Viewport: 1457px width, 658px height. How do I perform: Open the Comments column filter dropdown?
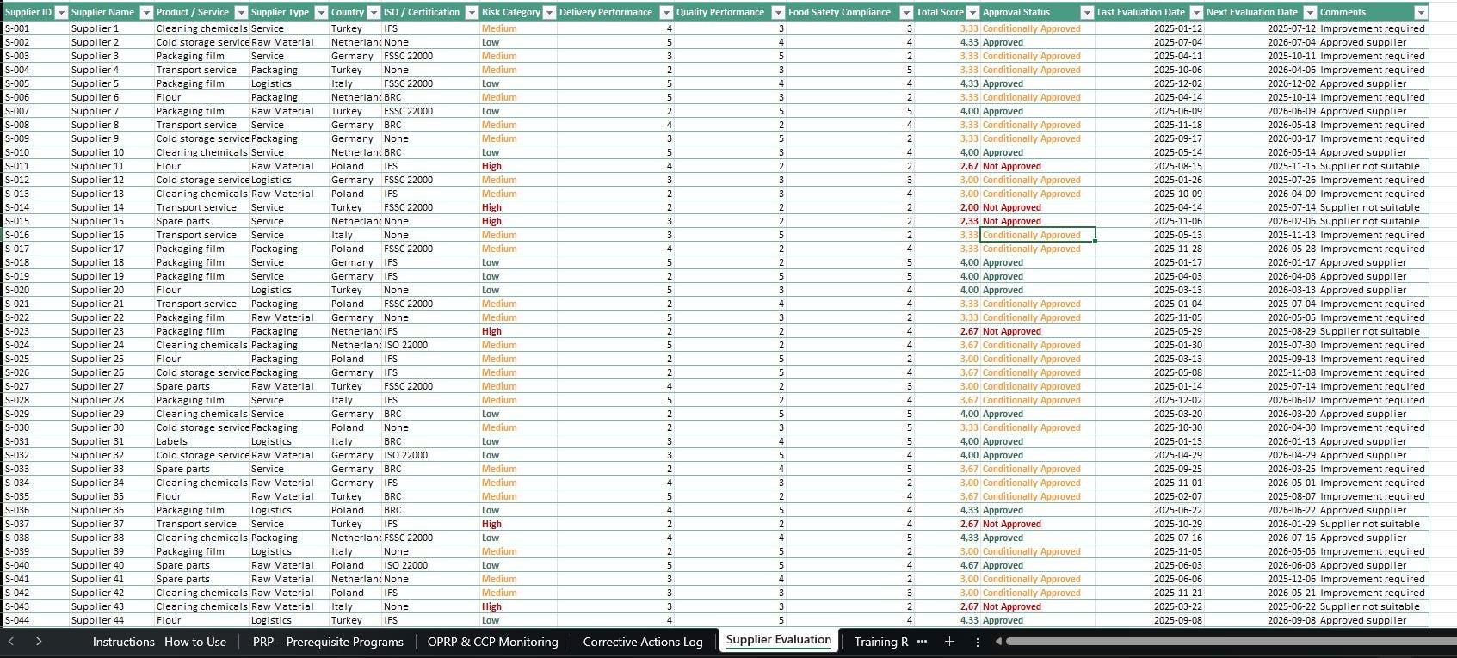coord(1421,12)
